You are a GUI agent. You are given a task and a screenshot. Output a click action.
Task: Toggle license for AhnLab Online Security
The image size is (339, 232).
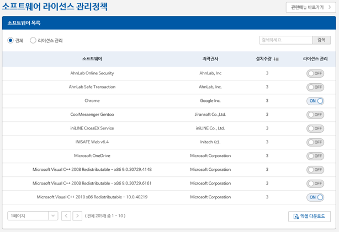click(x=315, y=73)
